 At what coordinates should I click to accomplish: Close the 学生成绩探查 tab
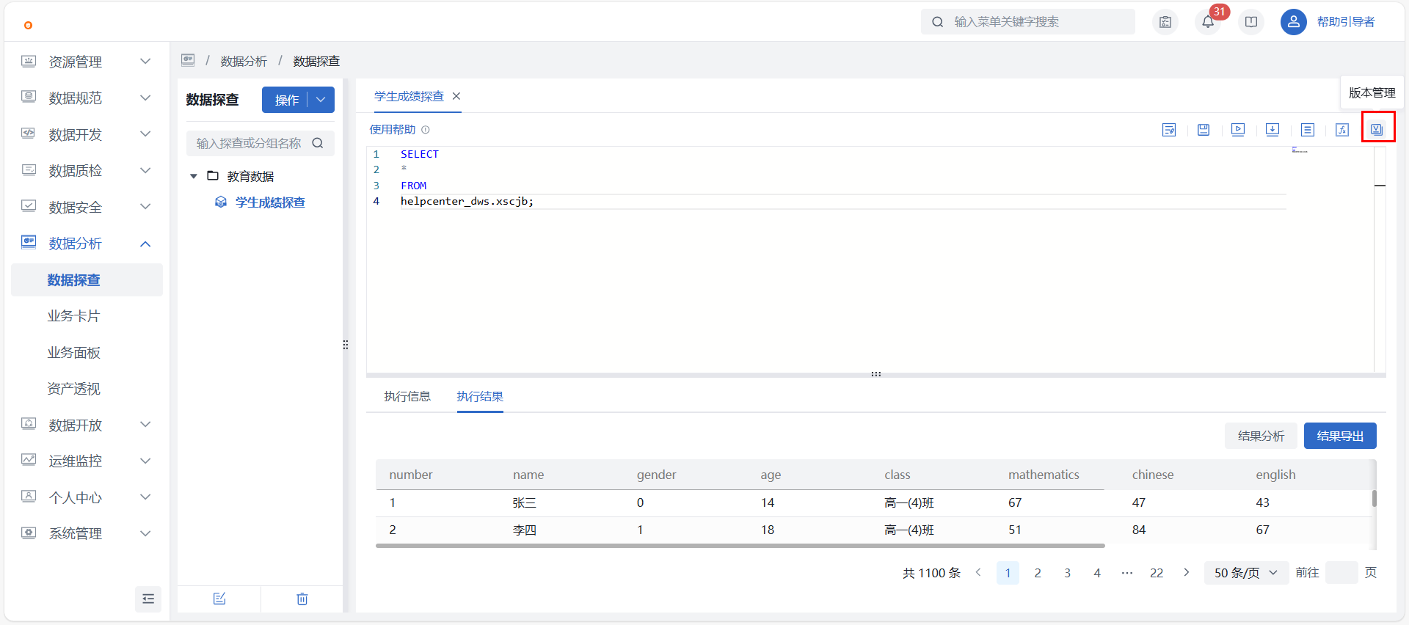[x=456, y=96]
